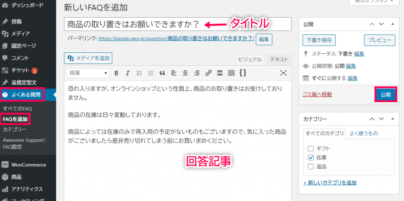Switch to the ビジュアル editor tab
This screenshot has height=201, width=404.
click(x=250, y=59)
